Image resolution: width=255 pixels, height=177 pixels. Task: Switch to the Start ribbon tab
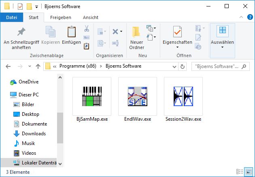(x=34, y=17)
